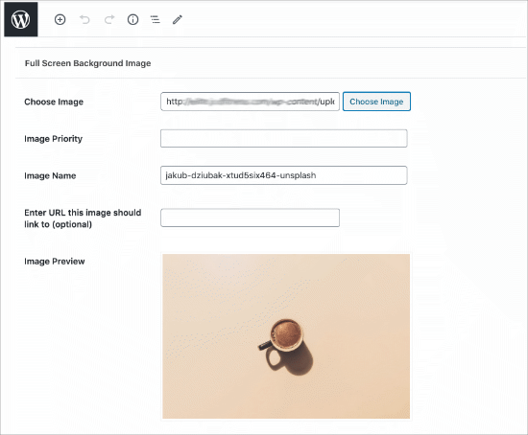Screen dimensions: 528x435
Task: Click the Choose Image button
Action: pyautogui.click(x=376, y=102)
